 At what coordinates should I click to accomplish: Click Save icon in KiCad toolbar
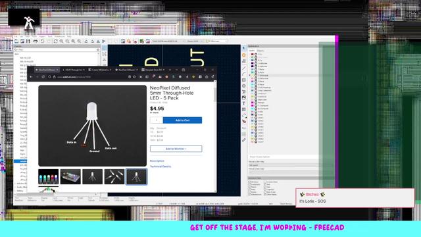[28, 41]
